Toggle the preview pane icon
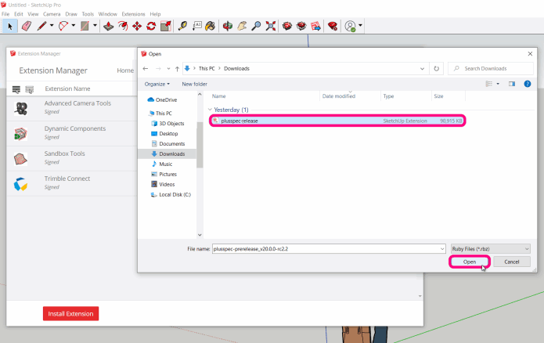 coord(512,84)
